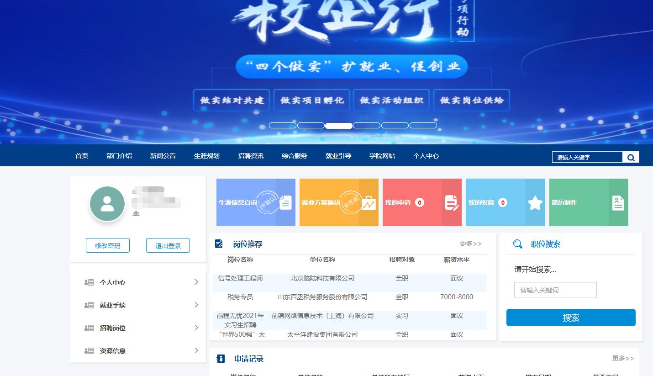Image resolution: width=653 pixels, height=376 pixels.
Task: Click document icon on 生源信息自审 tile
Action: click(x=286, y=202)
